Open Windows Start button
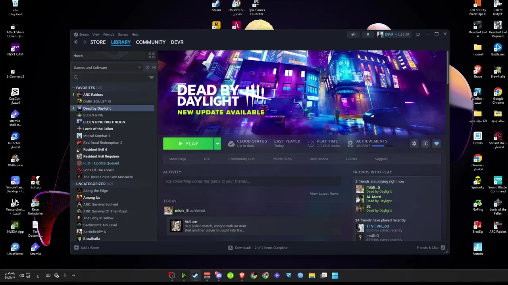This screenshot has height=285, width=508. coord(335,275)
